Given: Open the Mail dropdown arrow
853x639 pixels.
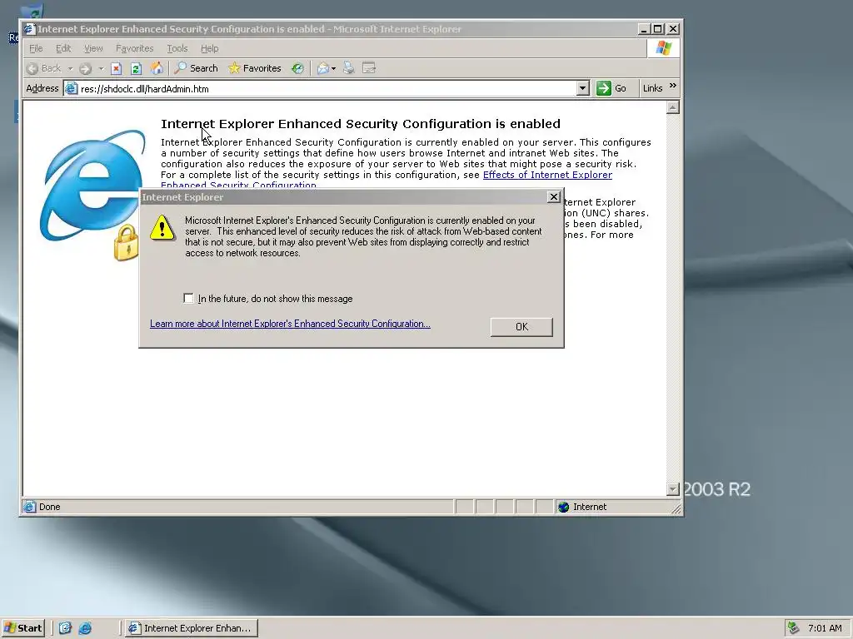Looking at the screenshot, I should (333, 68).
